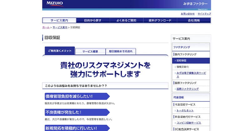The width and height of the screenshot is (250, 131).
Task: Open the サイトマップ link
Action: click(x=204, y=14)
